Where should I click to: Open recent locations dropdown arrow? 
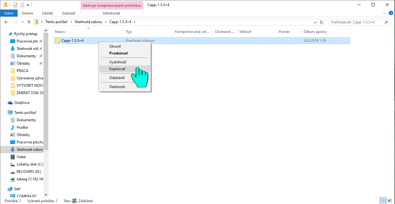pos(23,22)
